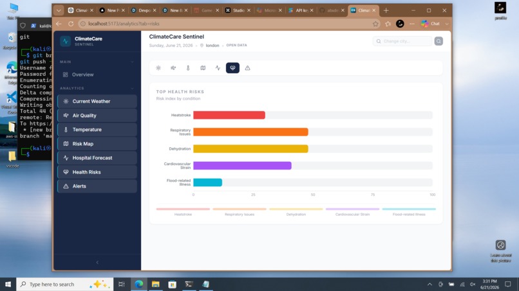
Task: View site information icon in address bar
Action: 83,24
